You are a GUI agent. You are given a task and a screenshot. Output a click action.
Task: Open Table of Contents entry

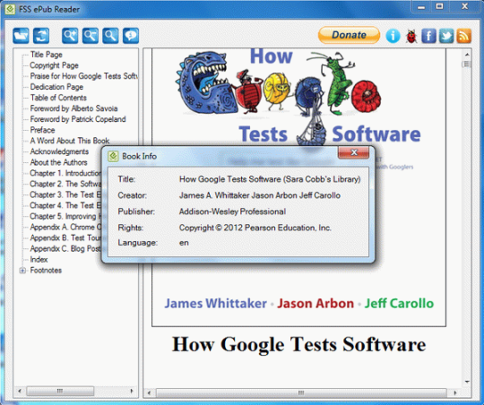click(58, 98)
